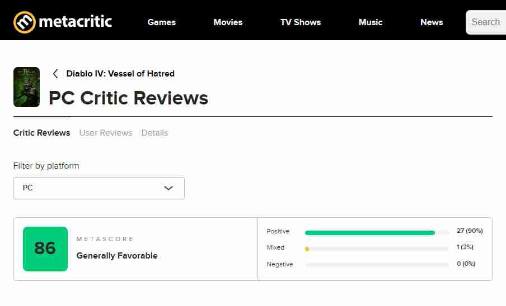Open the Music navigation menu
This screenshot has height=306, width=506.
[x=371, y=22]
